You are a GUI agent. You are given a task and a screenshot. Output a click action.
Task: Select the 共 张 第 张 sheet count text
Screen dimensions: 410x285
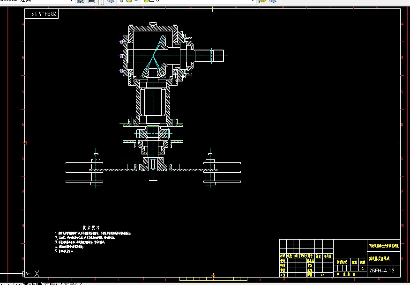(x=346, y=275)
